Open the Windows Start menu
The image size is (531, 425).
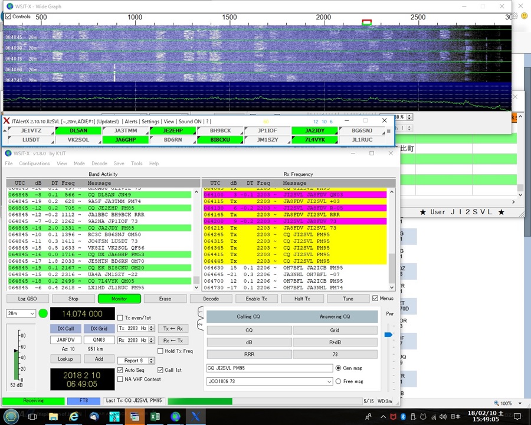(x=10, y=417)
